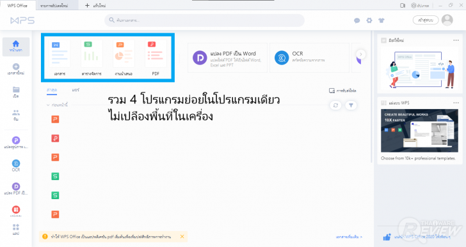Open the OCR feature card
The image size is (466, 247).
(309, 57)
